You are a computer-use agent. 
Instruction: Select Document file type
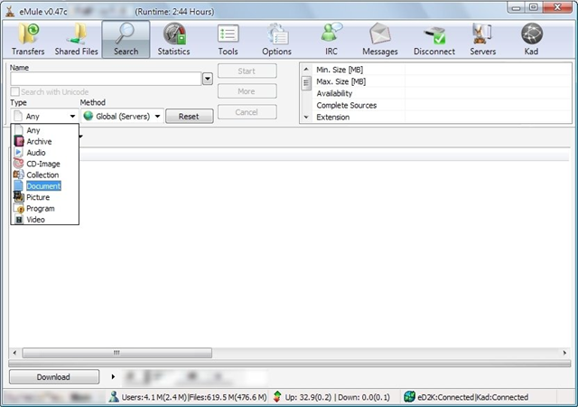[x=43, y=186]
